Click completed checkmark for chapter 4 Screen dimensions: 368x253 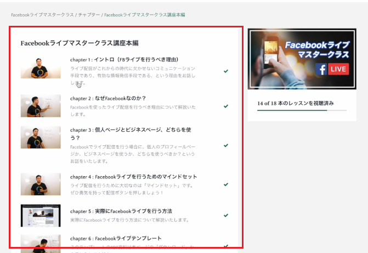click(x=226, y=184)
